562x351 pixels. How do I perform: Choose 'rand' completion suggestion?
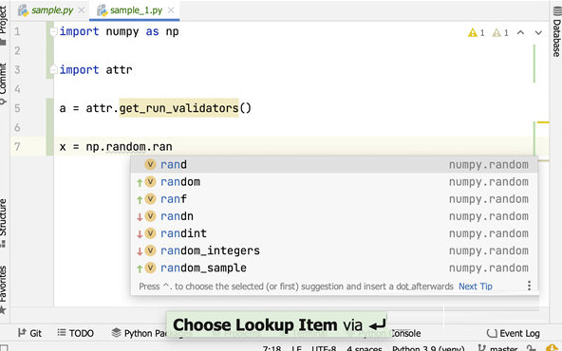[x=334, y=165]
